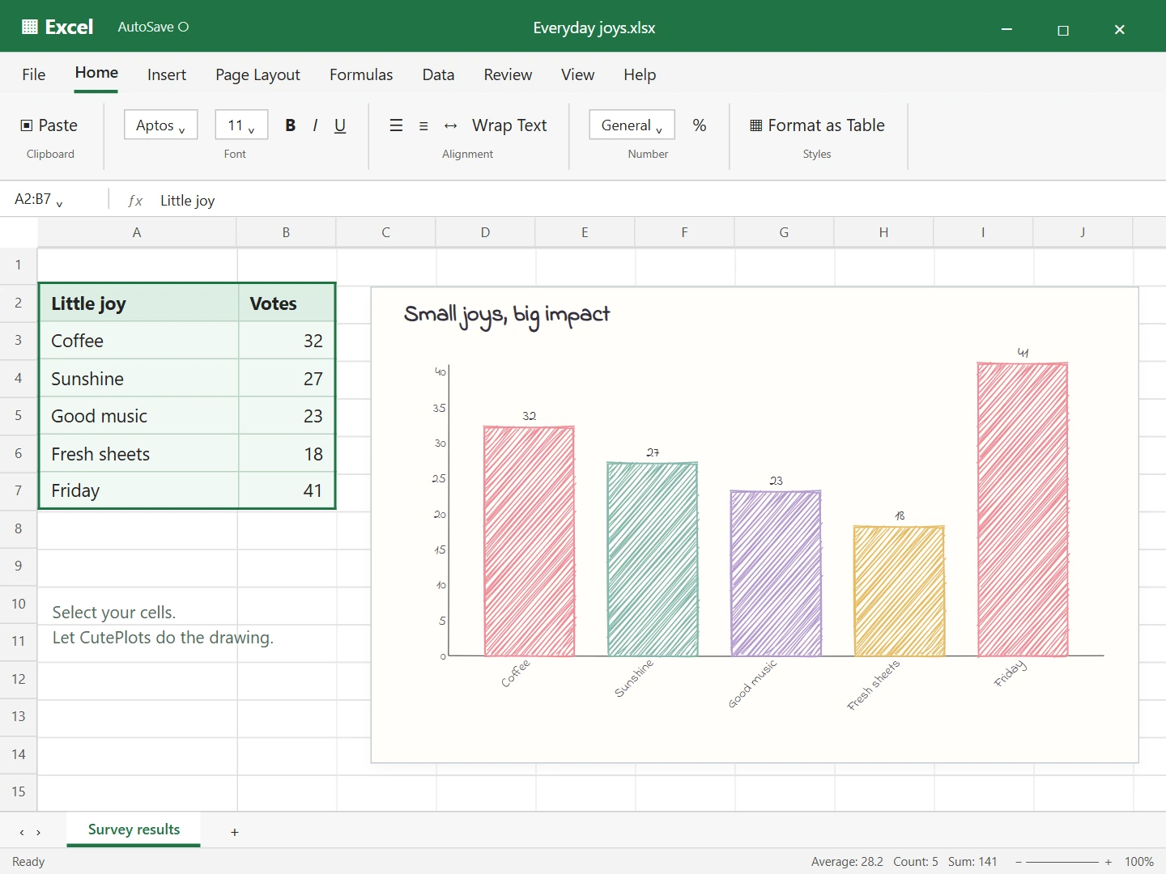
Task: Open the Review tab
Action: coord(508,74)
